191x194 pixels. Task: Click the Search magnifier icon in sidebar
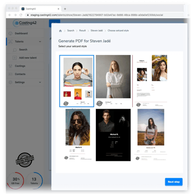[14, 50]
